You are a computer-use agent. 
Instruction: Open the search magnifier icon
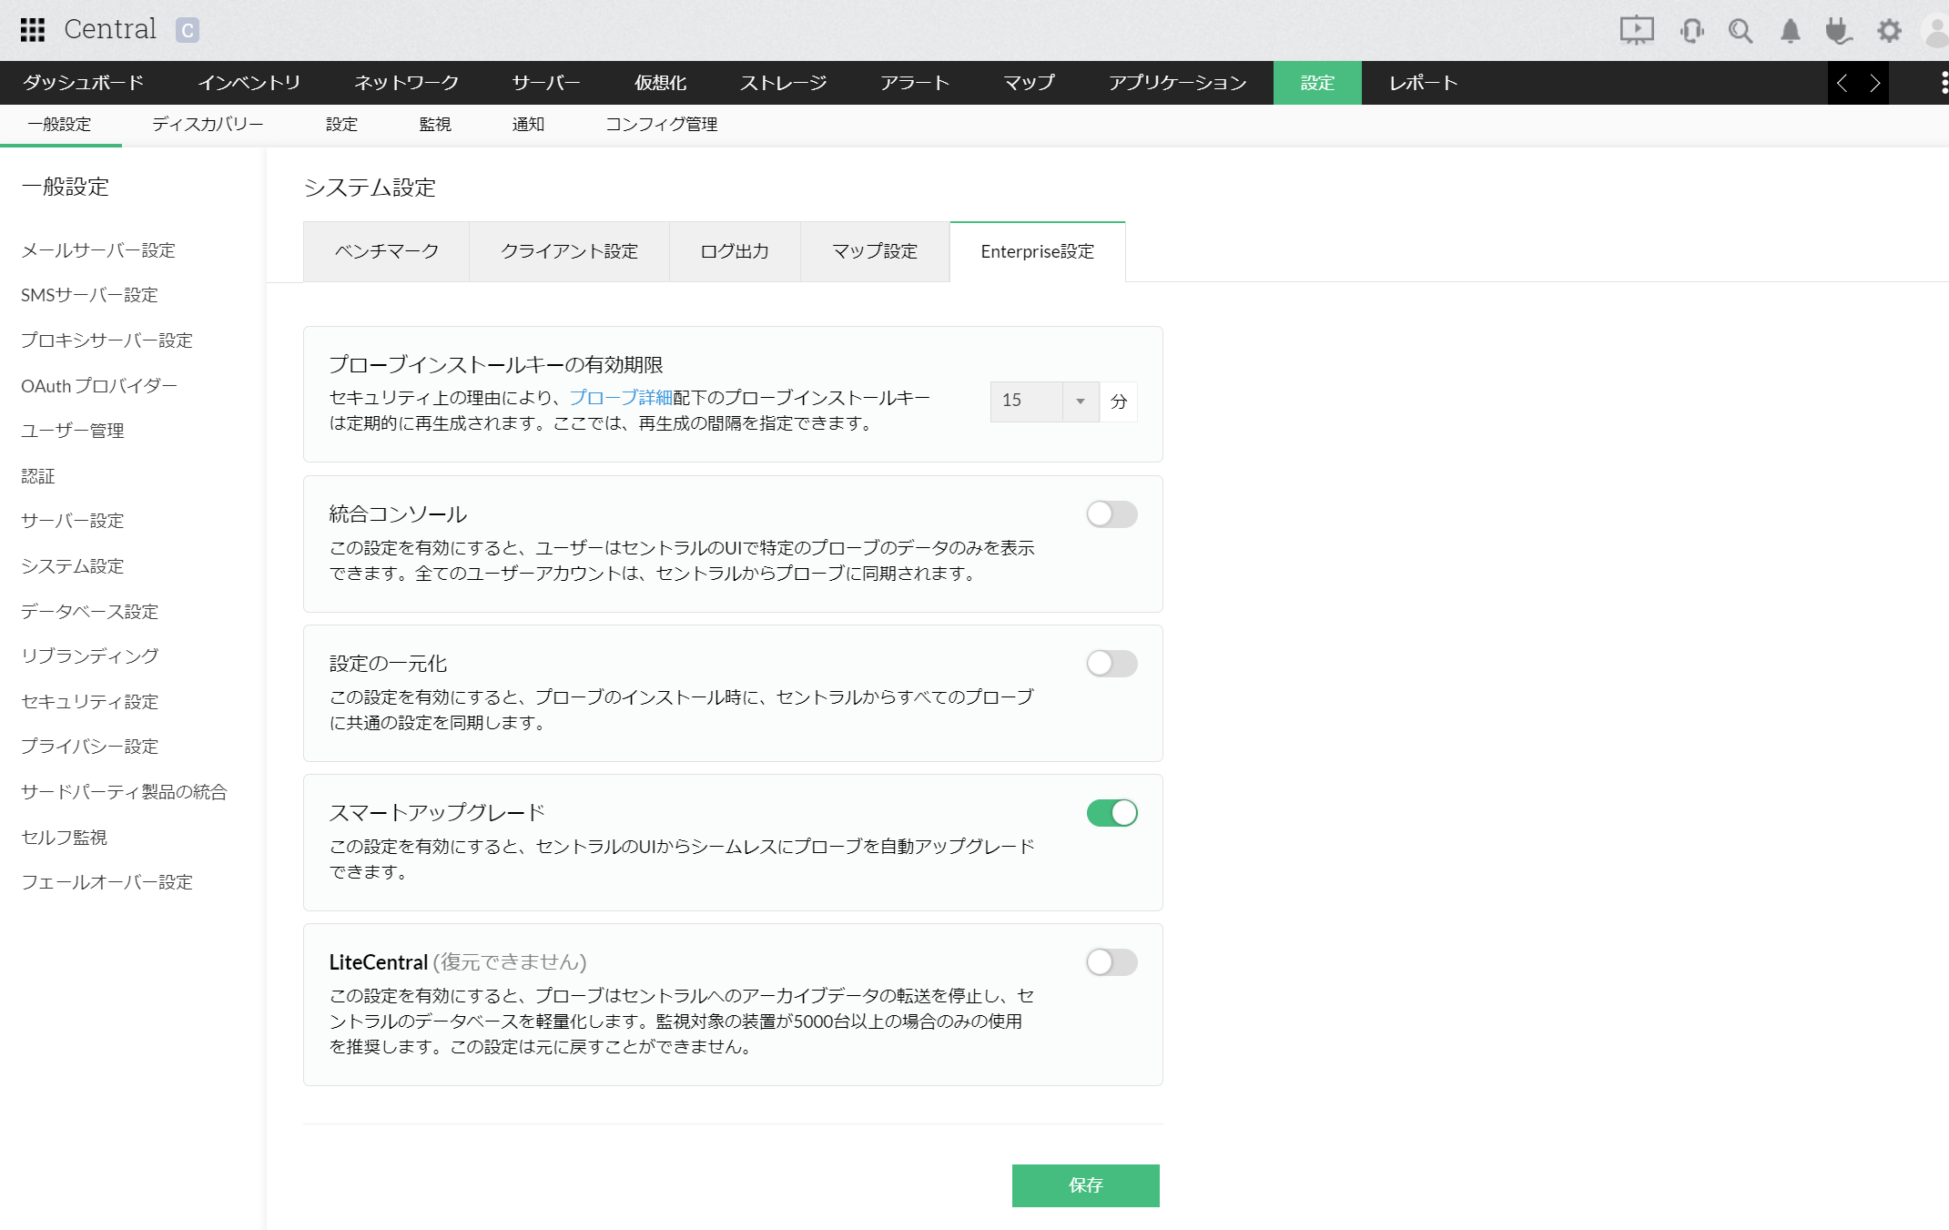tap(1740, 31)
